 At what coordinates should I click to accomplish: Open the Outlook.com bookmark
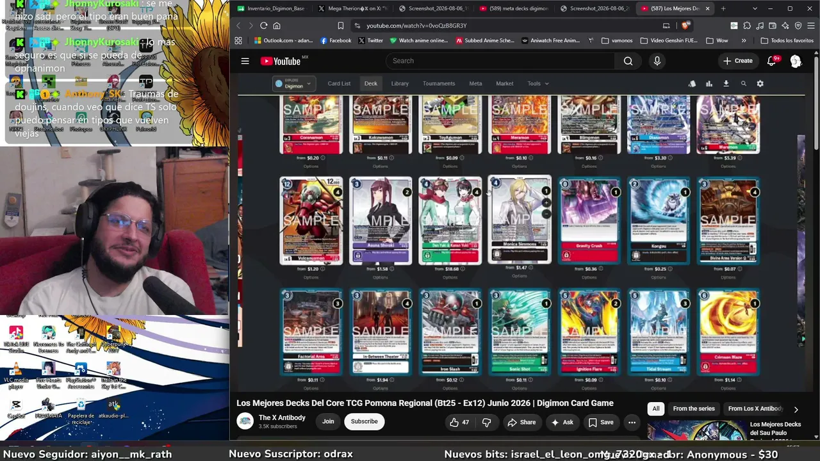click(283, 40)
